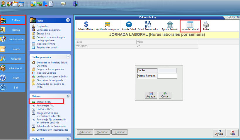Click the Horas Semana input field
The image size is (240, 140).
point(167,76)
